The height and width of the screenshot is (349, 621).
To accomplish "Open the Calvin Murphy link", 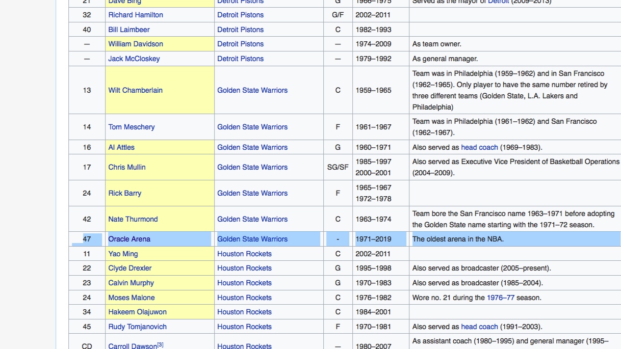I will pyautogui.click(x=131, y=283).
